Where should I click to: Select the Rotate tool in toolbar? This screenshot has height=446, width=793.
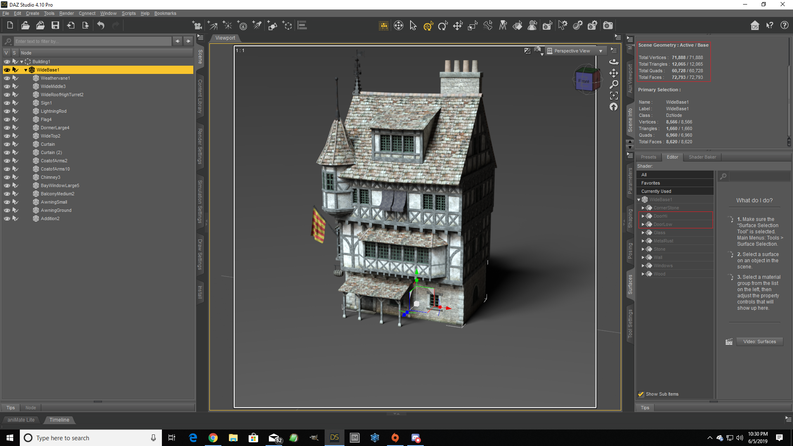[443, 26]
